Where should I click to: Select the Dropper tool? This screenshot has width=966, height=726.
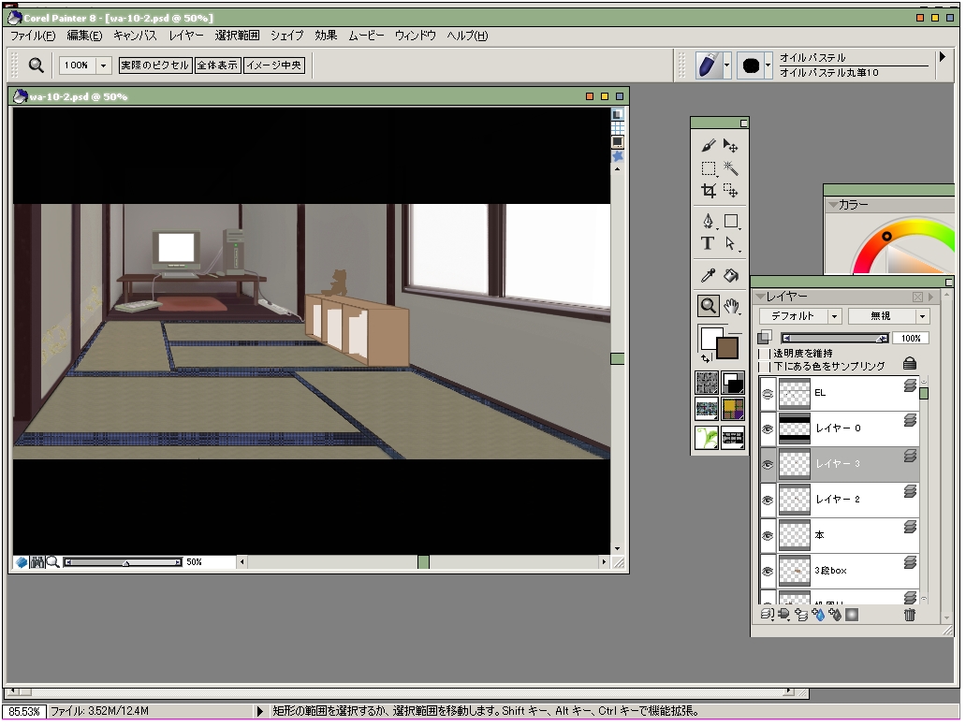709,275
